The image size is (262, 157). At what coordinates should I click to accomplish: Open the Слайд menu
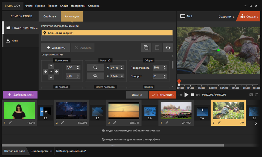coord(64,6)
